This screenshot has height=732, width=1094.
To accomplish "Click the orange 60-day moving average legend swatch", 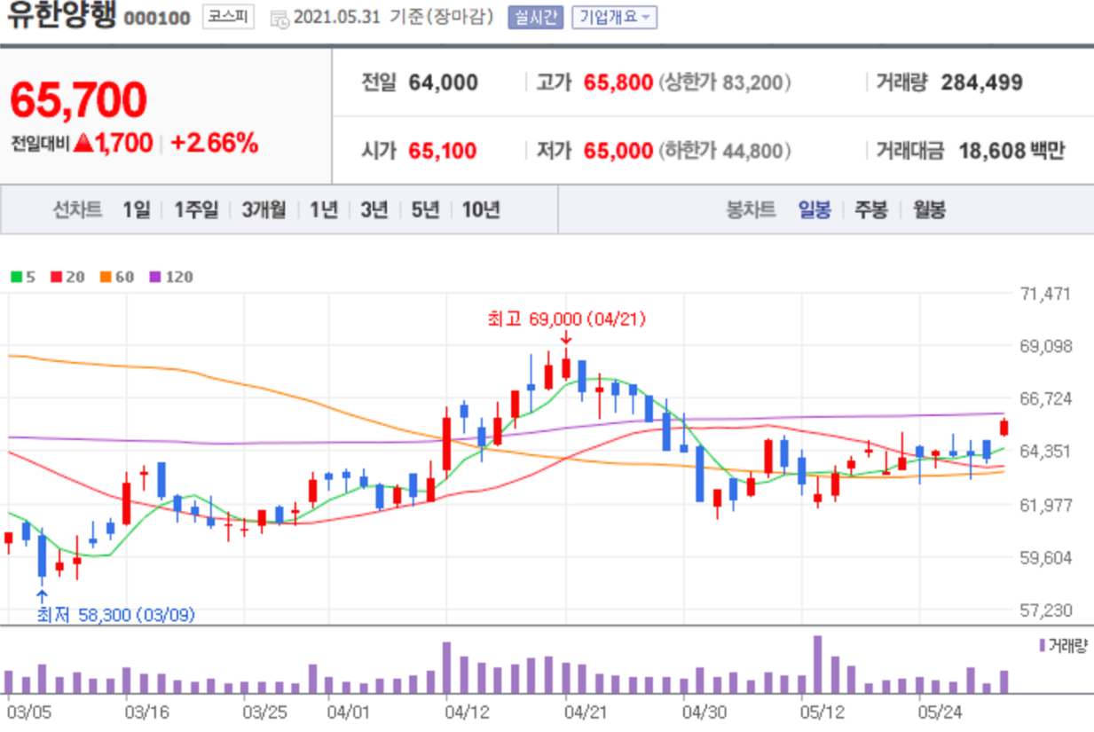I will click(x=104, y=277).
